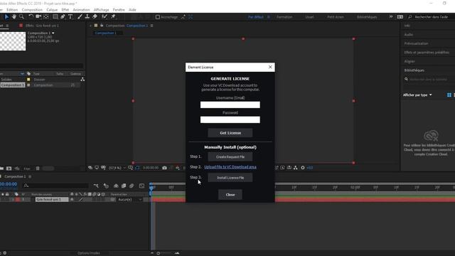Select the Unified Camera tool
Viewport: 455px width, 256px height.
coord(38,17)
